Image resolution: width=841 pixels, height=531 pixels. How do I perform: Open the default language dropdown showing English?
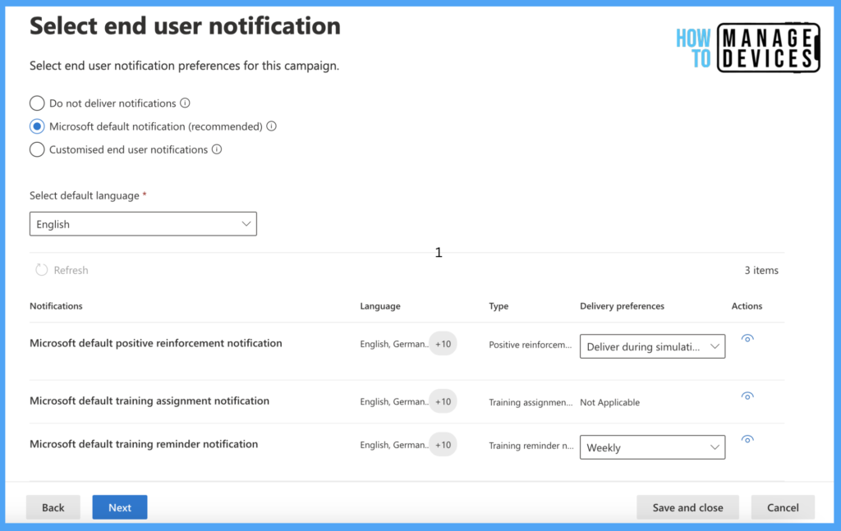pyautogui.click(x=143, y=224)
